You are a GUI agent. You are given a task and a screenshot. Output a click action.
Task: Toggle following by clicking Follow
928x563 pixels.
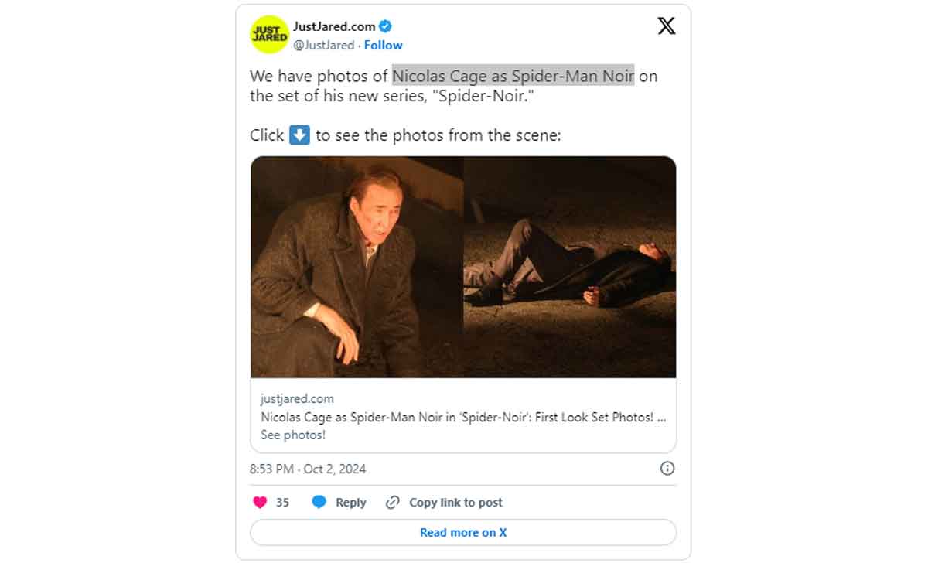[x=383, y=45]
